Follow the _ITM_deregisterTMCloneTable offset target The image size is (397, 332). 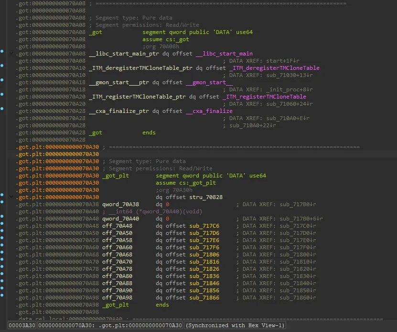pyautogui.click(x=274, y=68)
